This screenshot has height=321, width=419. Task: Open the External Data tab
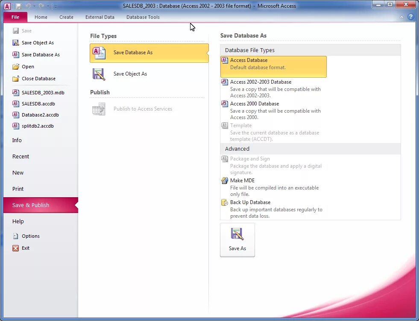(x=100, y=17)
